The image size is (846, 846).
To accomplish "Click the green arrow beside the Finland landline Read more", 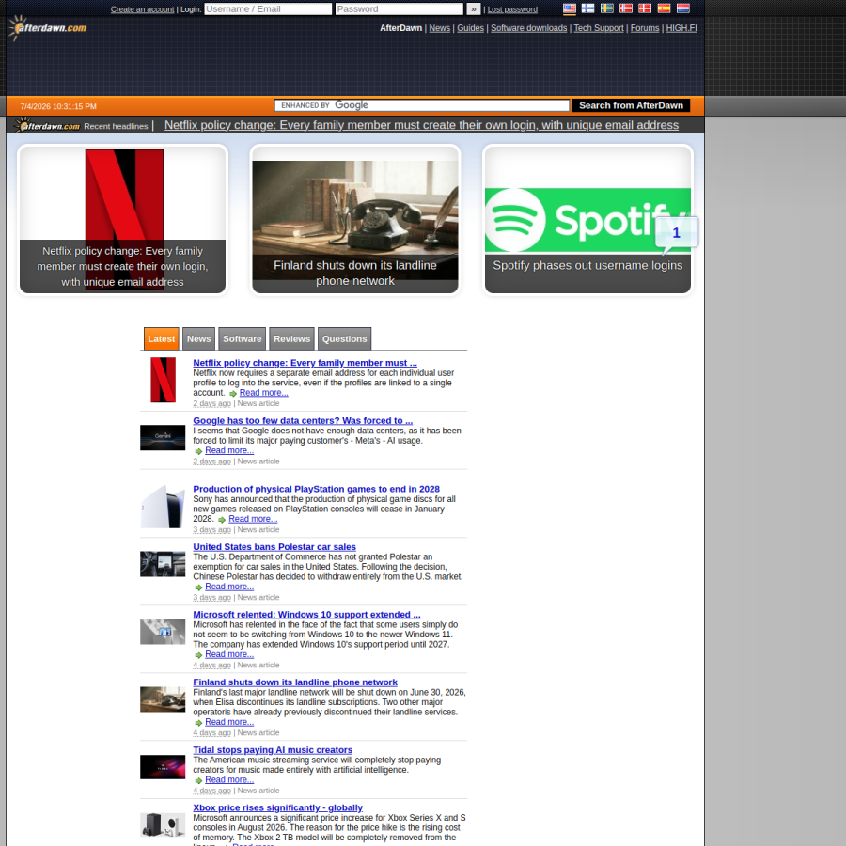I will click(x=198, y=723).
